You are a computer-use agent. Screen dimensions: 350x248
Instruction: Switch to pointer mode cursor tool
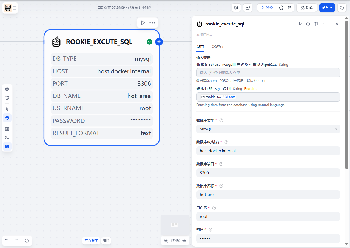[7, 109]
